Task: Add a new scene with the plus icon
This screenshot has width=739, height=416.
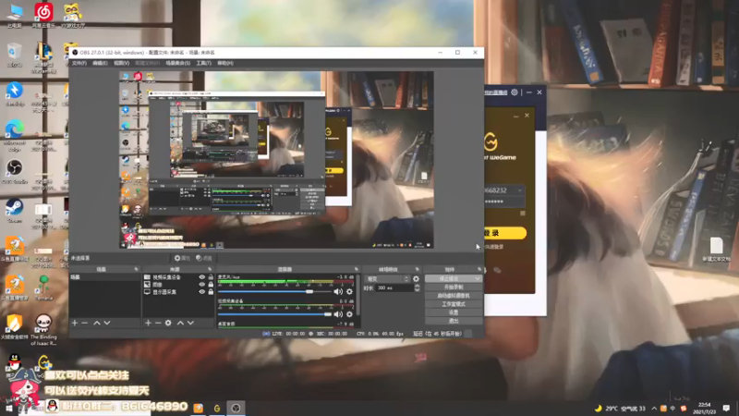Action: click(75, 323)
